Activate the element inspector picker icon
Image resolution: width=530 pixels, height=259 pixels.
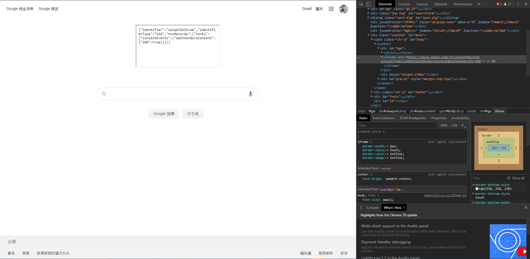coord(361,4)
